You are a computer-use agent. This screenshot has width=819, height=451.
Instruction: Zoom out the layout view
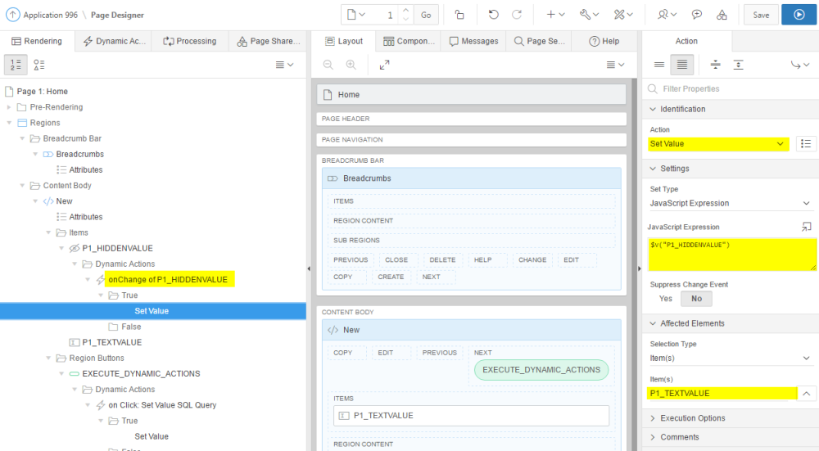[x=328, y=65]
